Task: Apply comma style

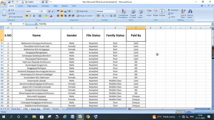Action: click(x=107, y=16)
